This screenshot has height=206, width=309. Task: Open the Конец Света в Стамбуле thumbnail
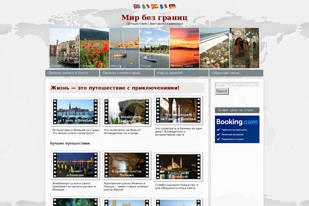(178, 167)
